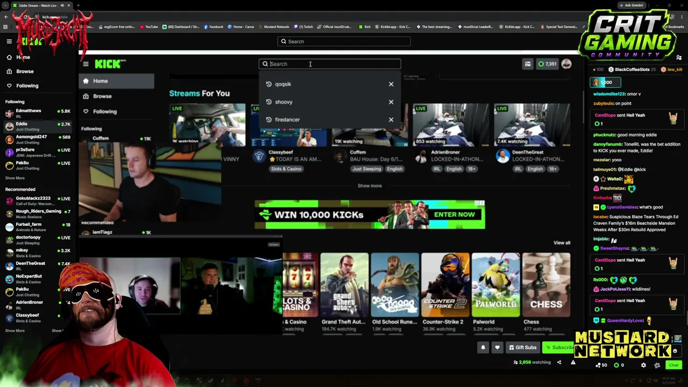Image resolution: width=688 pixels, height=387 pixels.
Task: Open the theatre layout icon beside KICKs balance
Action: 527,64
